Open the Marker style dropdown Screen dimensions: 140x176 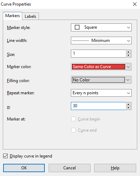pos(101,28)
